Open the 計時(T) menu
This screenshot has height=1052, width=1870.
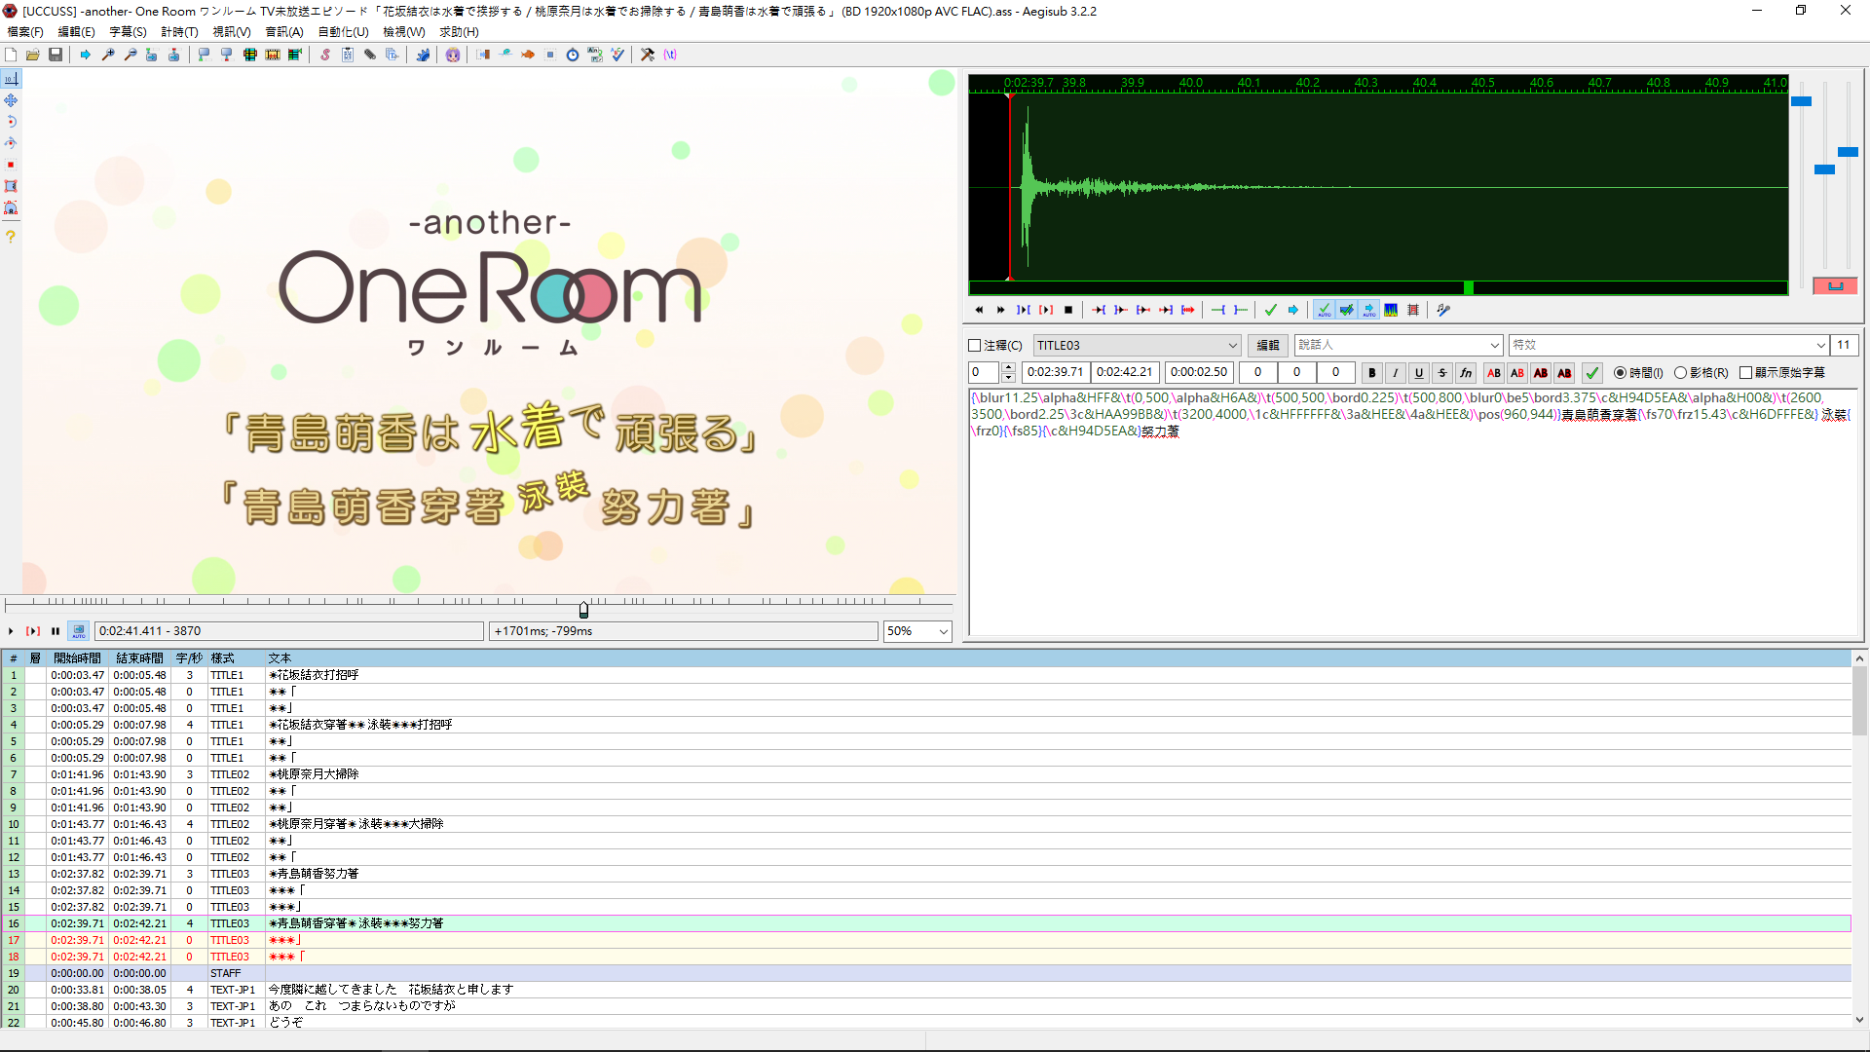click(x=179, y=32)
